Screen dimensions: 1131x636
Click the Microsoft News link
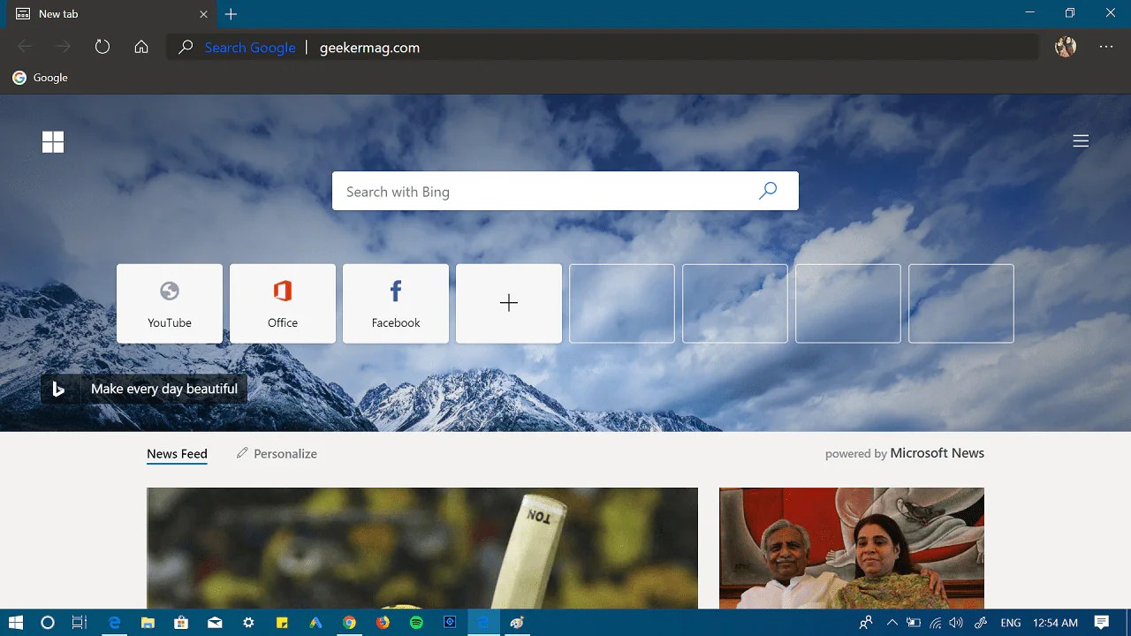(937, 452)
